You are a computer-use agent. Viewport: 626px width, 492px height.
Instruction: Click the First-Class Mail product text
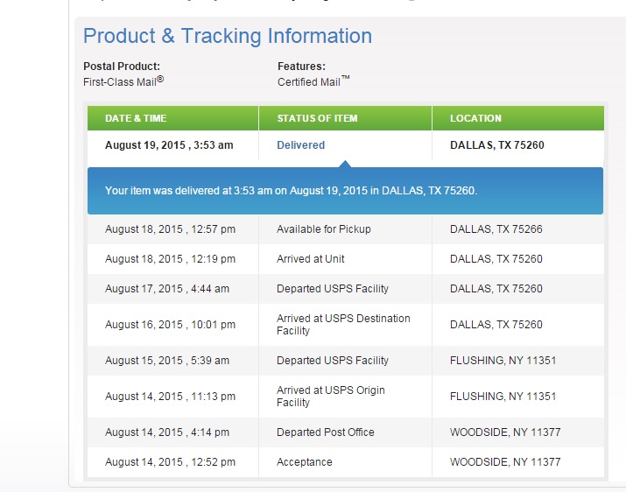coord(123,81)
